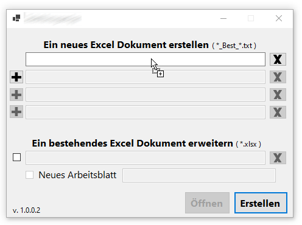302x225 pixels.
Task: Minimize the window
Action: coord(223,18)
